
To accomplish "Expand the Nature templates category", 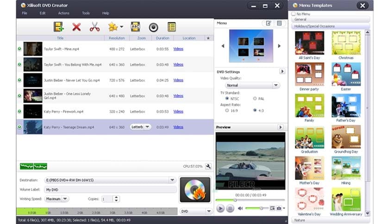I will (331, 220).
